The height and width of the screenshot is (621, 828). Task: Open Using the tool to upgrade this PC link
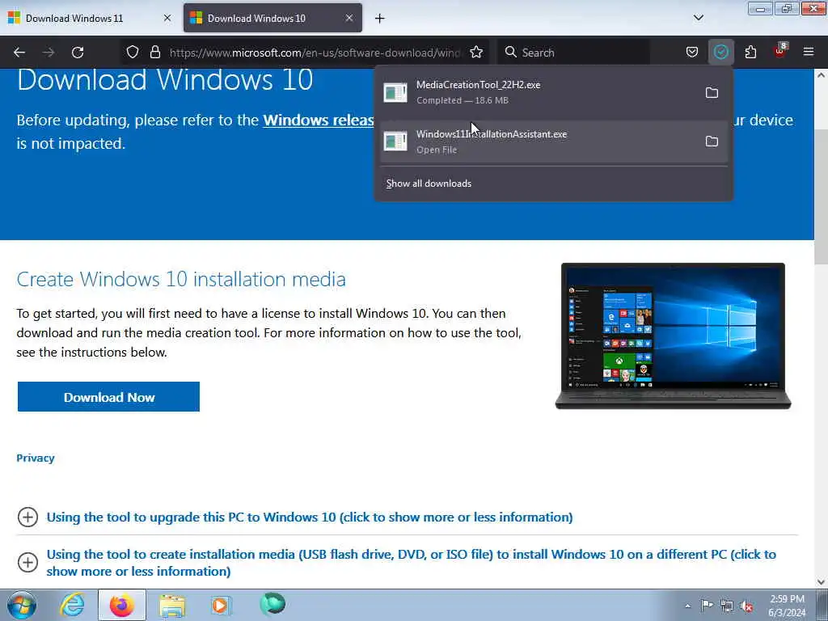click(x=310, y=517)
